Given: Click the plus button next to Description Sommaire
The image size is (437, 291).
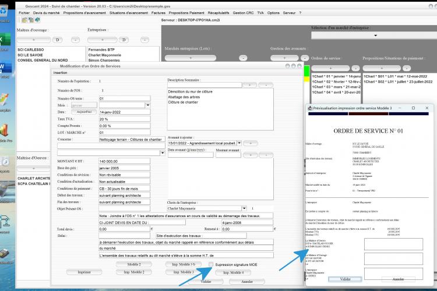Looking at the screenshot, I should tap(249, 85).
